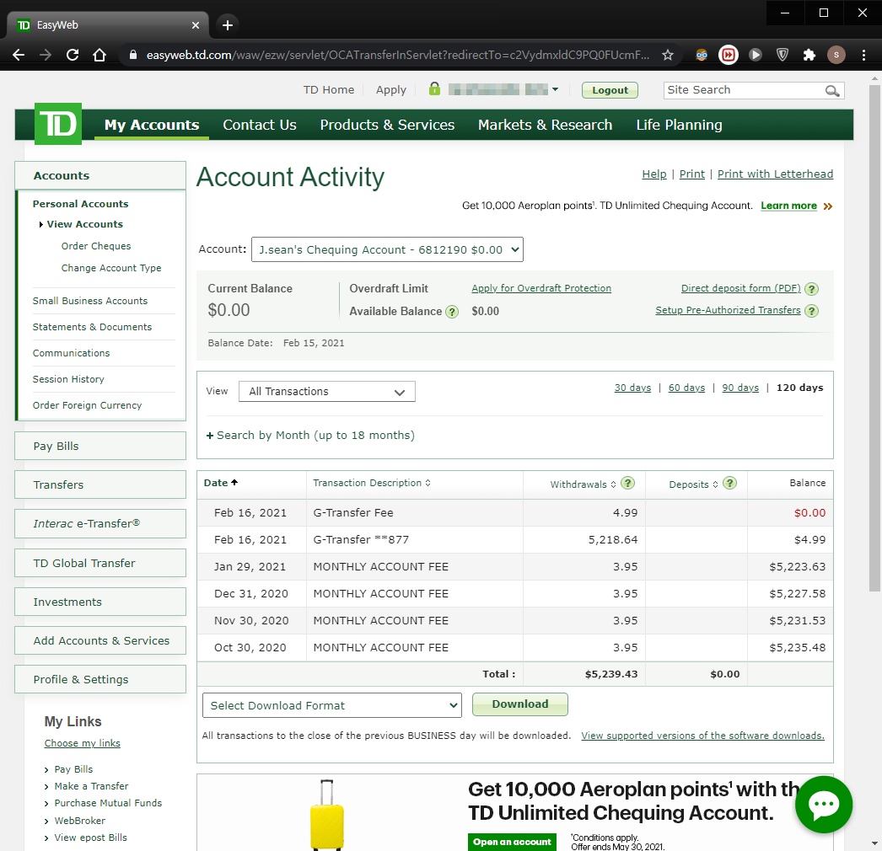Click help icon next to Available Balance

tap(452, 312)
